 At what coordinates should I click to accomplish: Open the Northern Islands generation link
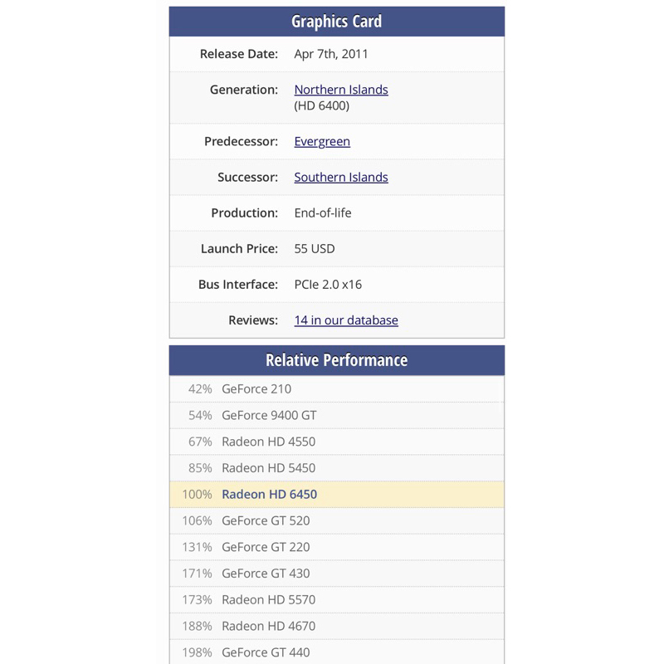341,90
